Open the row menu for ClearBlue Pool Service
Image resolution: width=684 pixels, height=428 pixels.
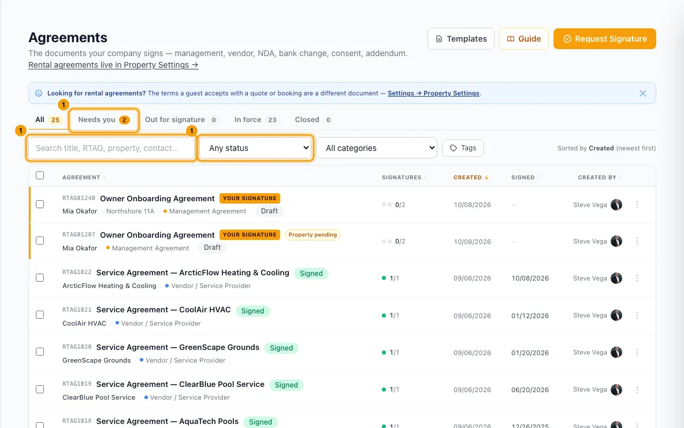(x=637, y=390)
